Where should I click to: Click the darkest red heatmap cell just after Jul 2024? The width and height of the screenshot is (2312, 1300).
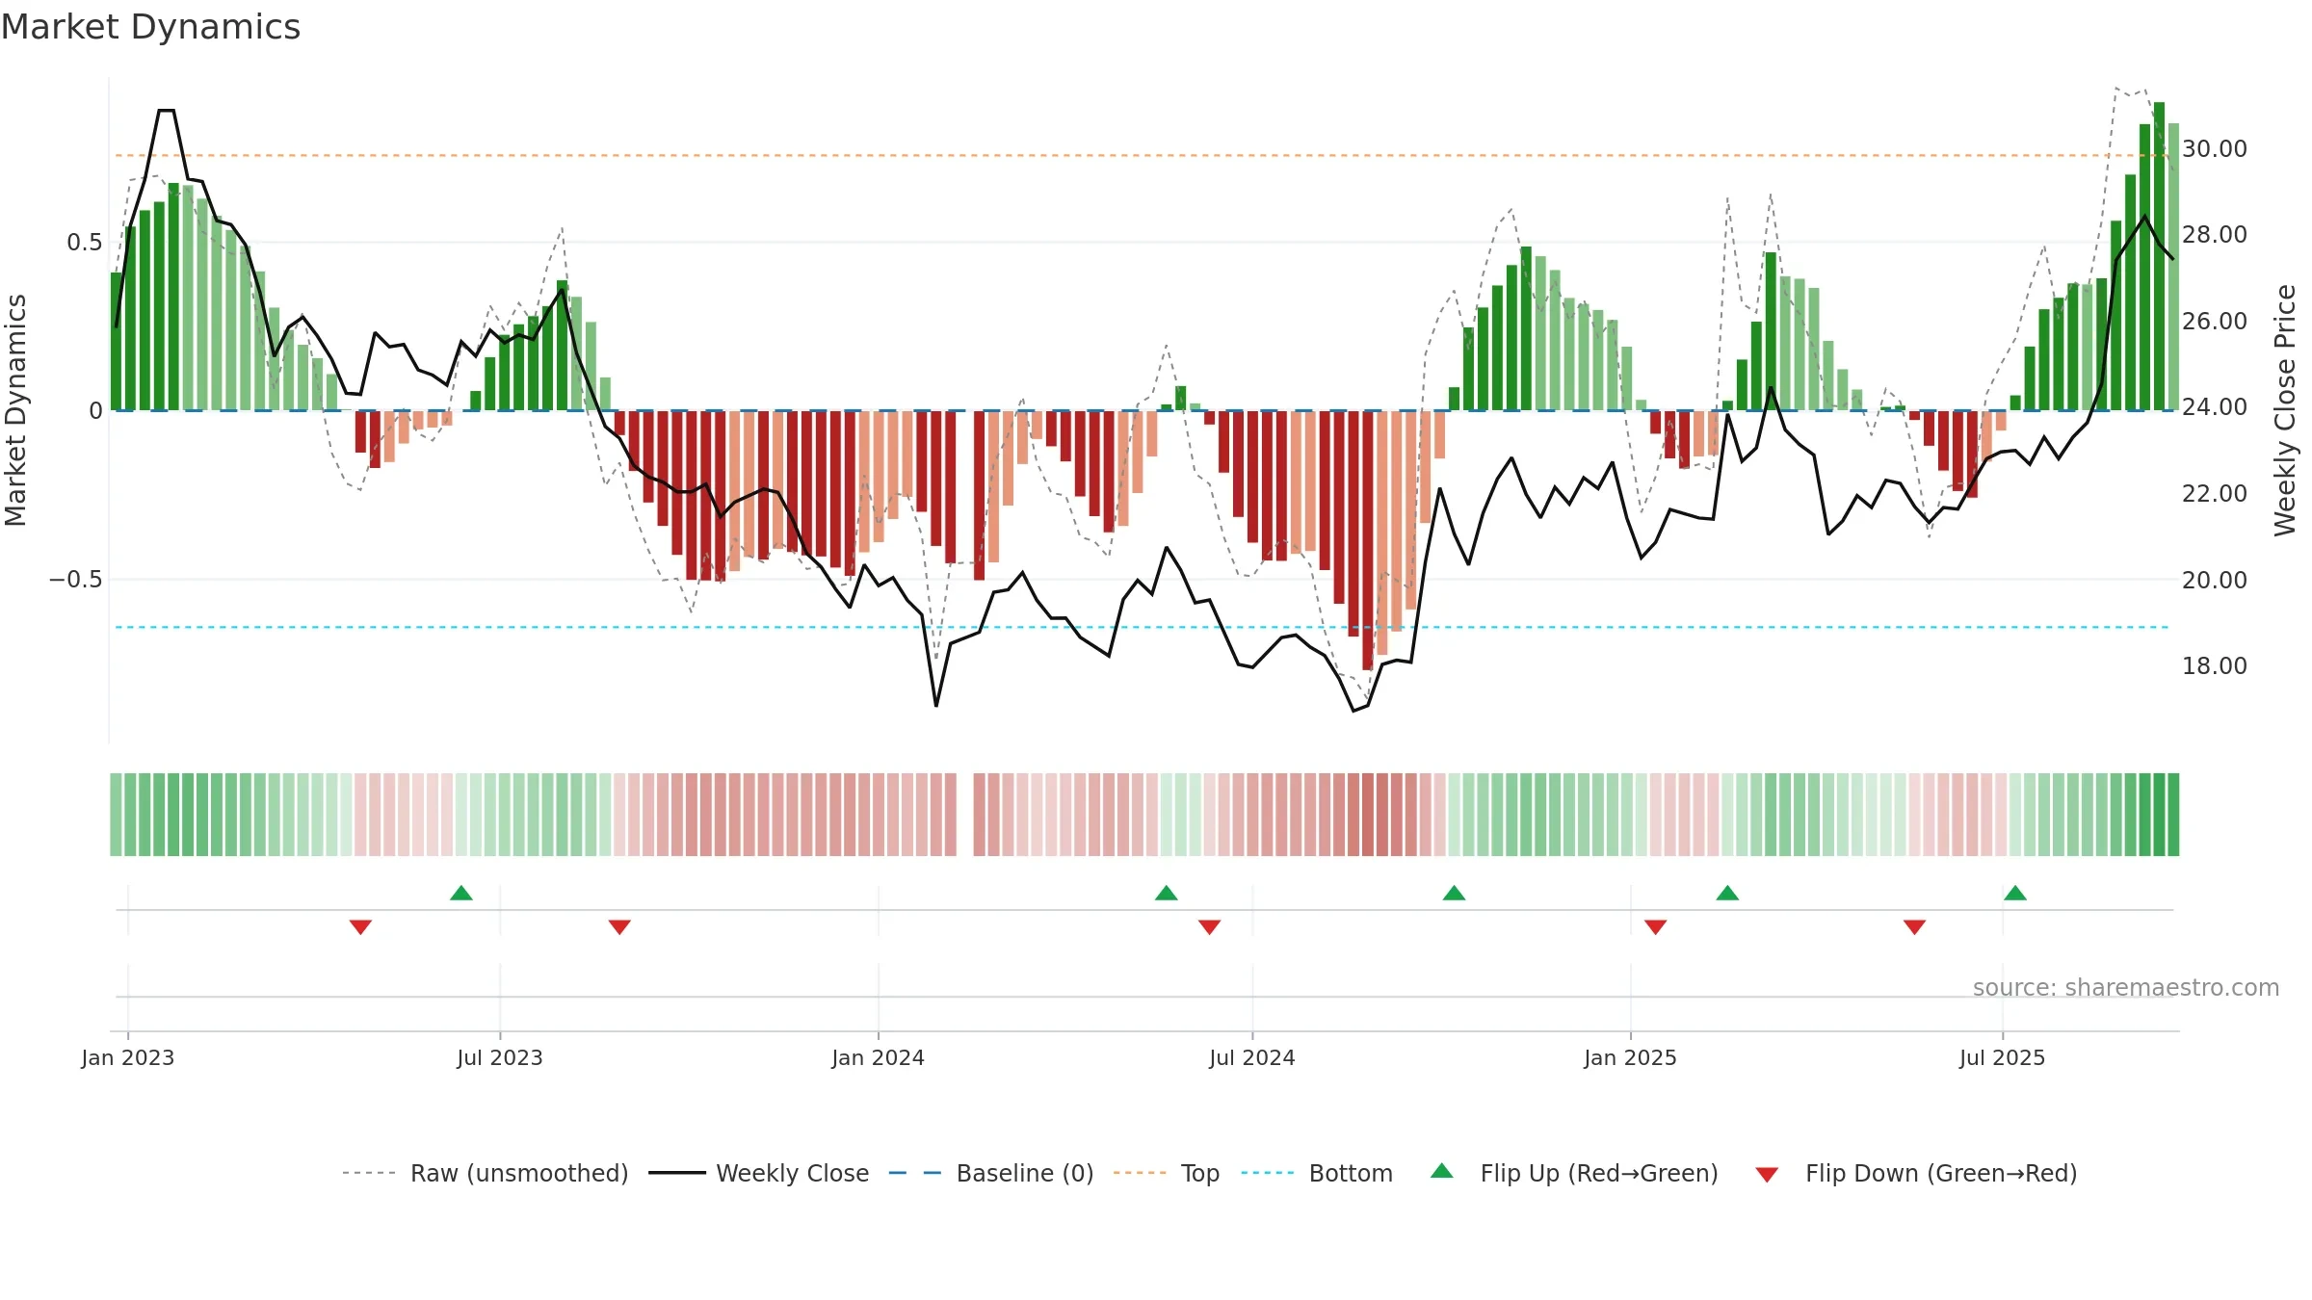pos(1368,814)
